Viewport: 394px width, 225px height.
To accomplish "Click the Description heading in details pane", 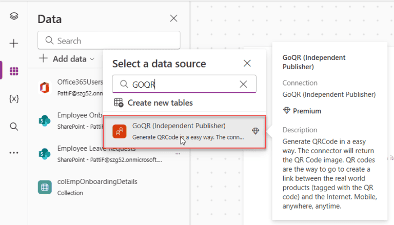I will (300, 130).
